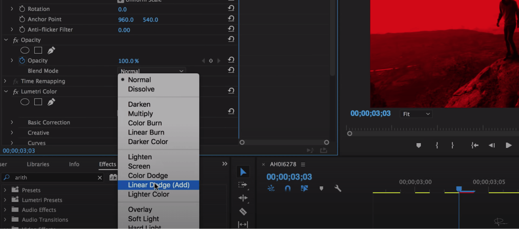
Task: Switch to the Effects tab
Action: 107,164
